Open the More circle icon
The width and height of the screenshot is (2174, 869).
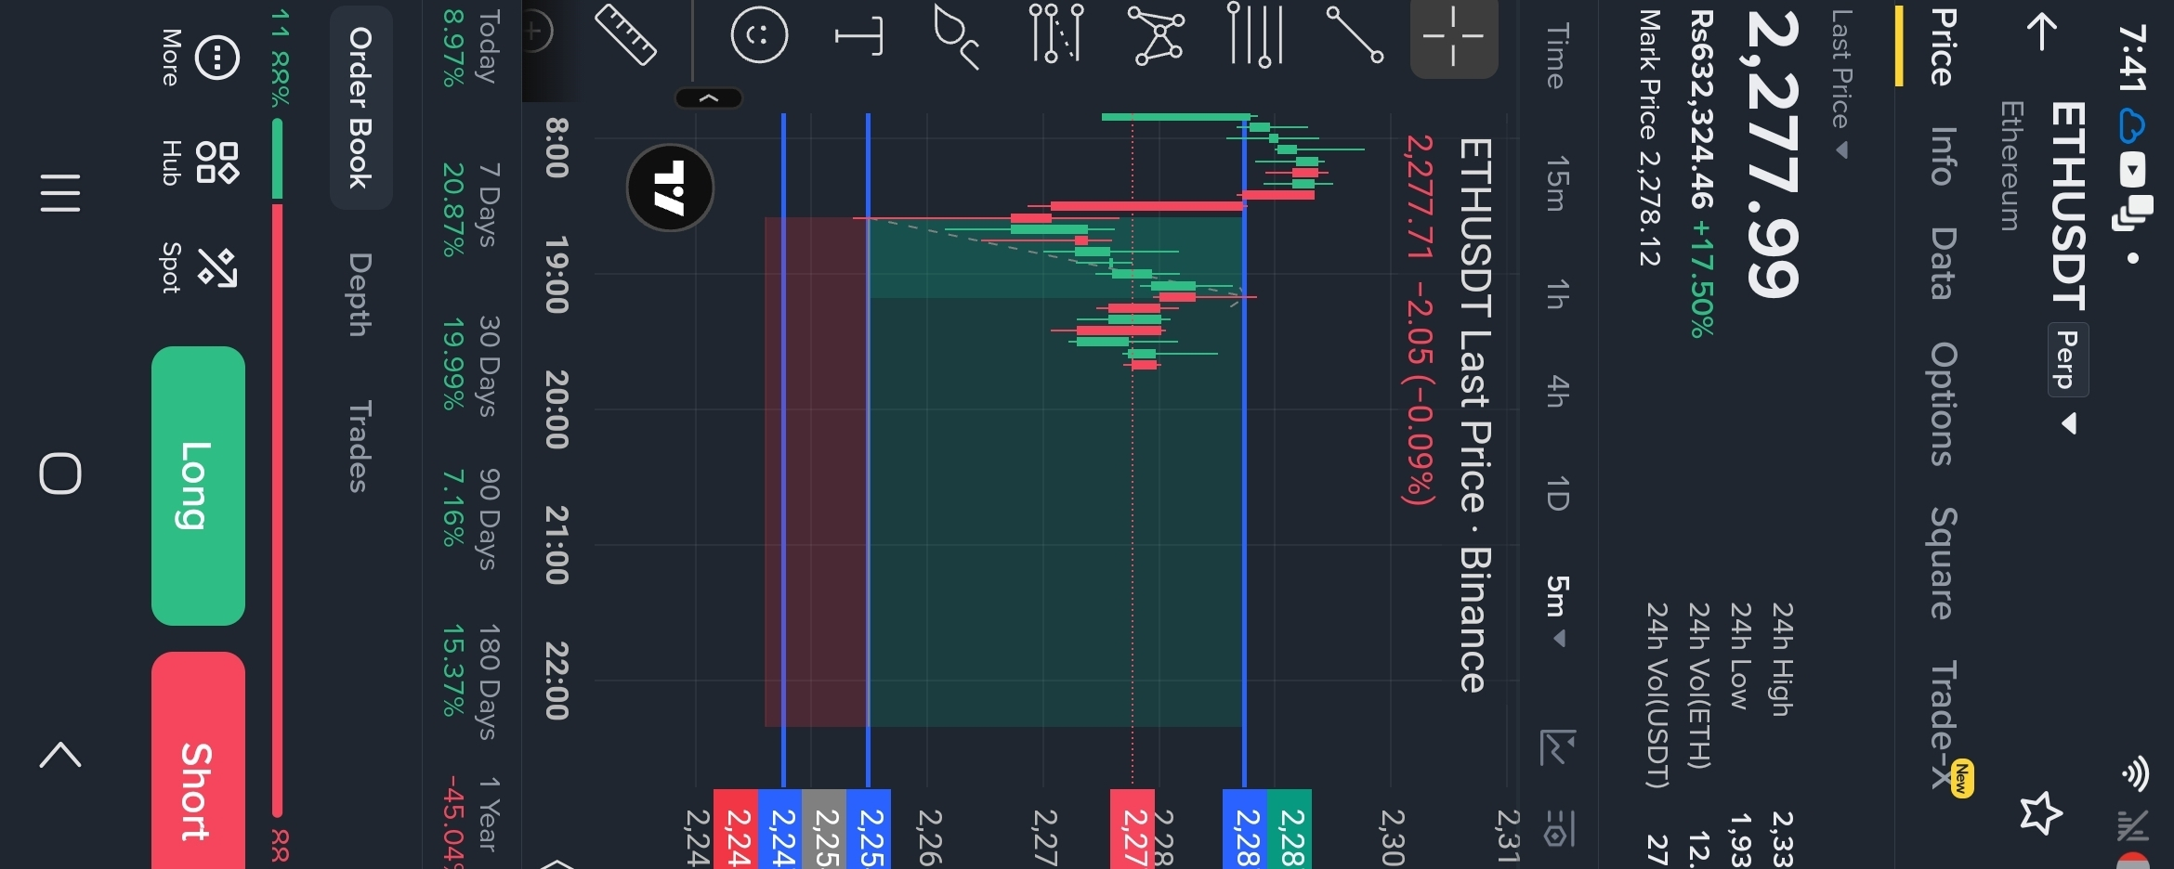217,58
